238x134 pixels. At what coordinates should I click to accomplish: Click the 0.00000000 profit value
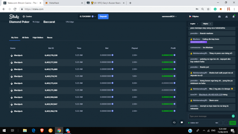[167, 76]
